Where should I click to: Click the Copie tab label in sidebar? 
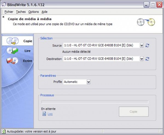click(28, 41)
